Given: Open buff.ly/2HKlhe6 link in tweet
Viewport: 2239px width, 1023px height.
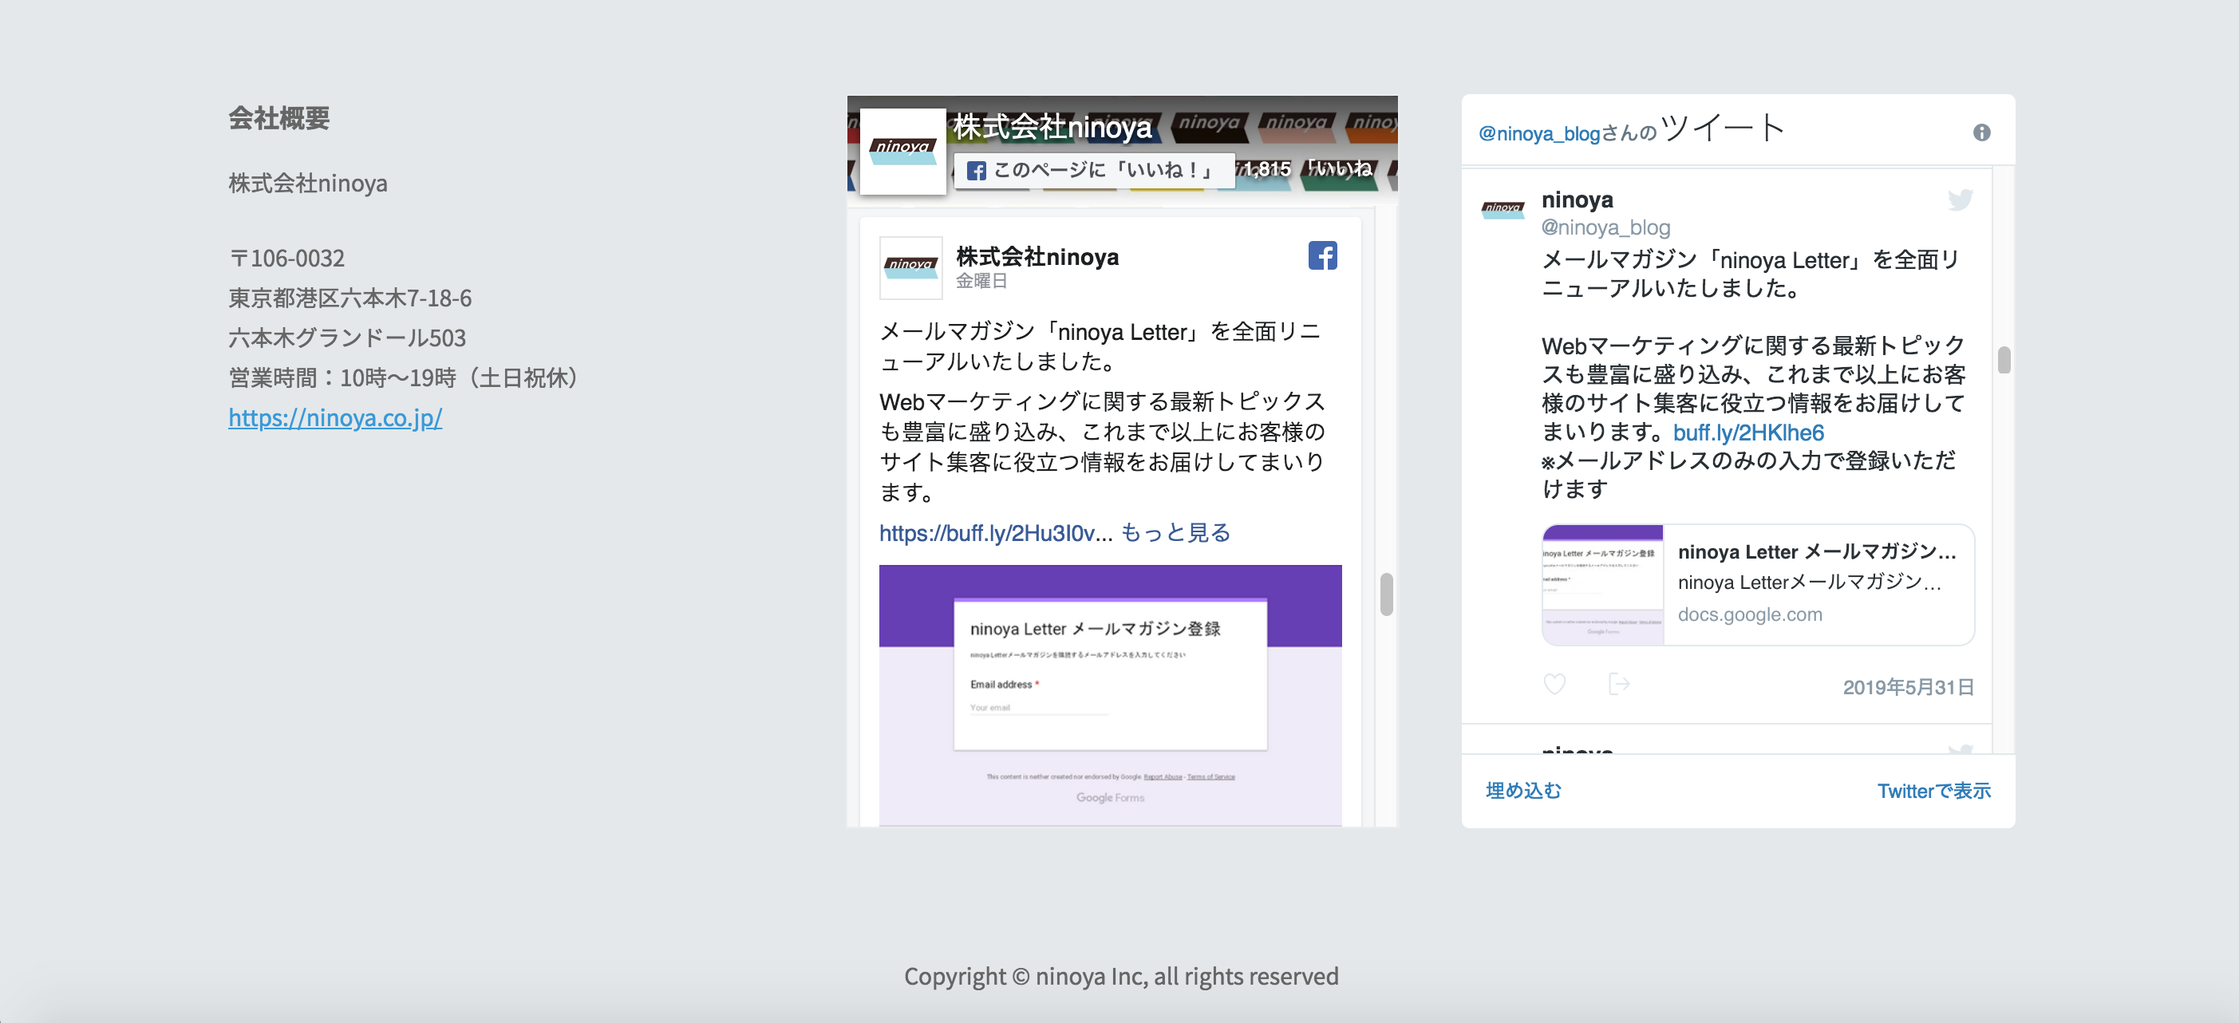Looking at the screenshot, I should click(x=1748, y=433).
